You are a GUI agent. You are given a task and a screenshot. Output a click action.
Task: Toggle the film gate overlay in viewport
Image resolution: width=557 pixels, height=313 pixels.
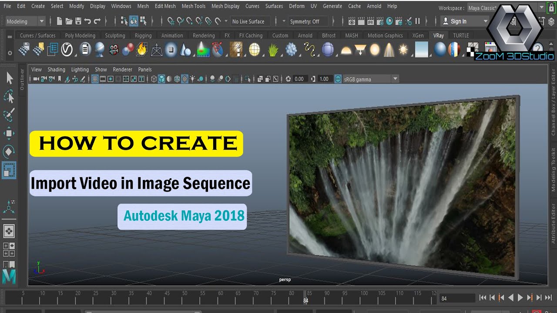(x=103, y=79)
